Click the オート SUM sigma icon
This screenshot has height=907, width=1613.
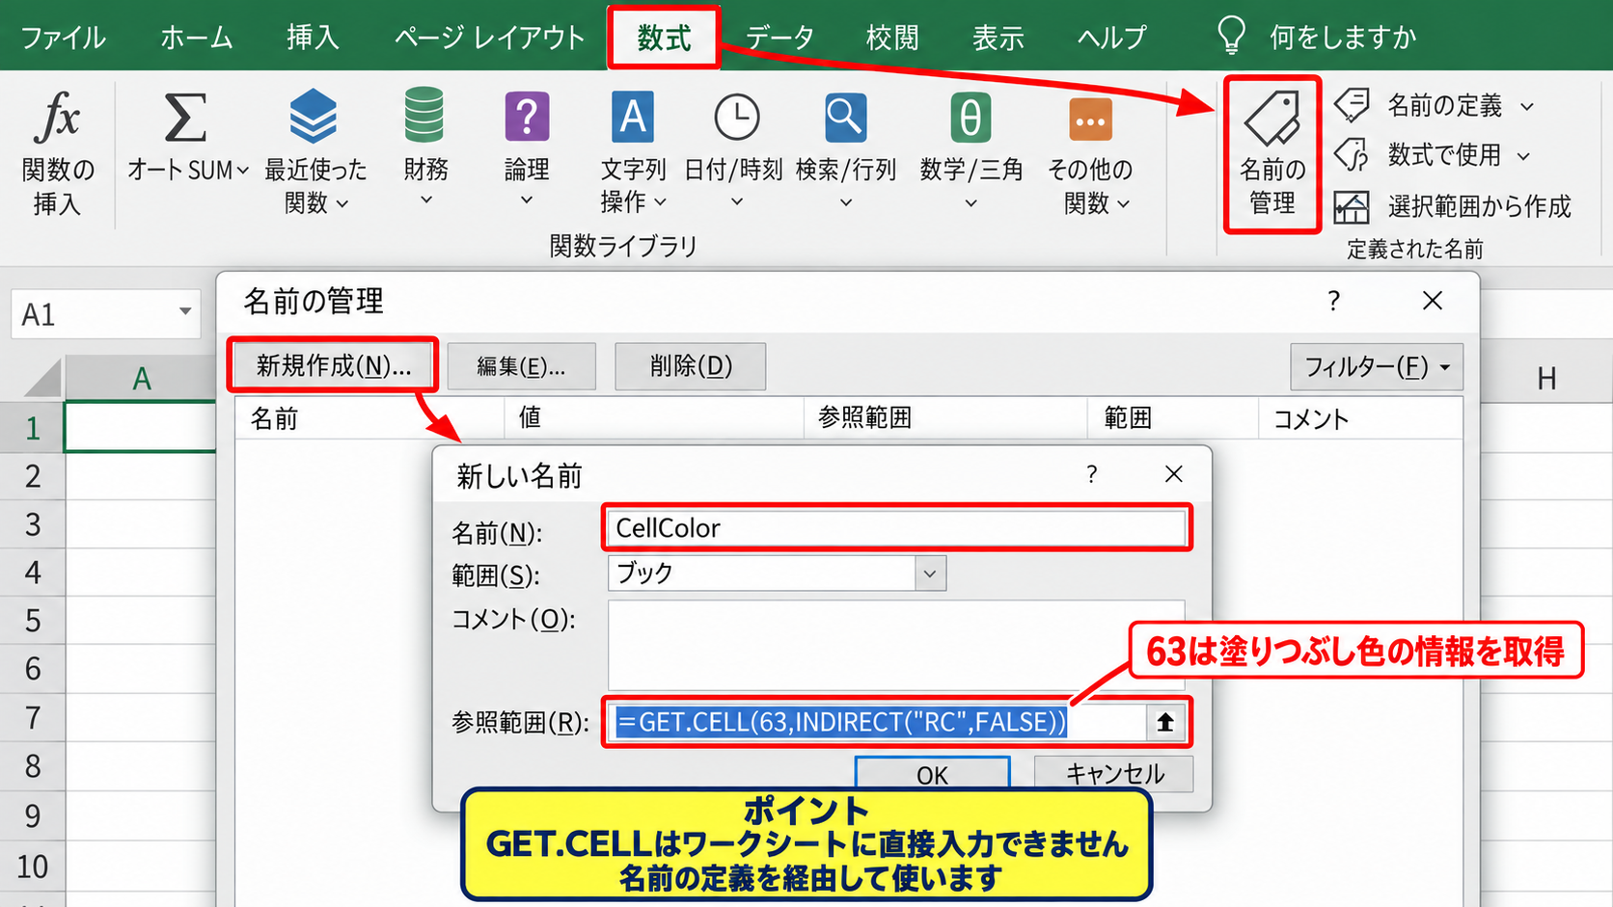(x=185, y=118)
